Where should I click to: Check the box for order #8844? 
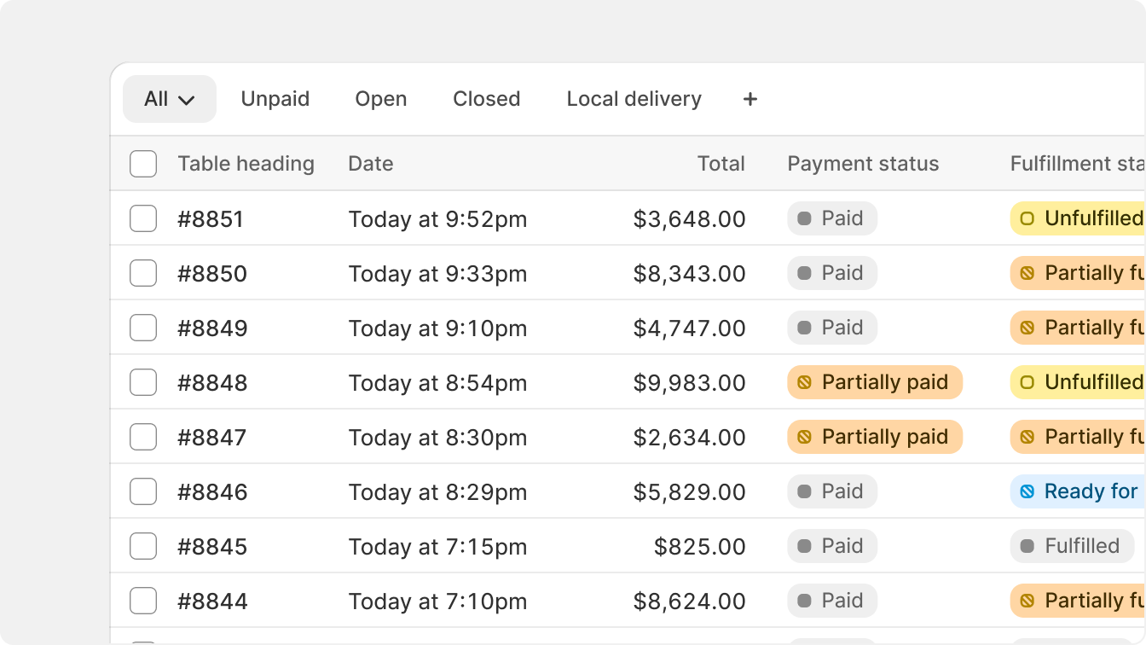(143, 601)
